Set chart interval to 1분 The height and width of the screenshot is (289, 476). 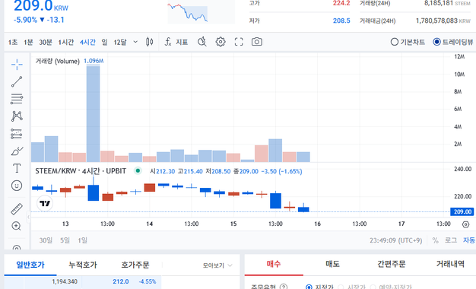tap(28, 42)
